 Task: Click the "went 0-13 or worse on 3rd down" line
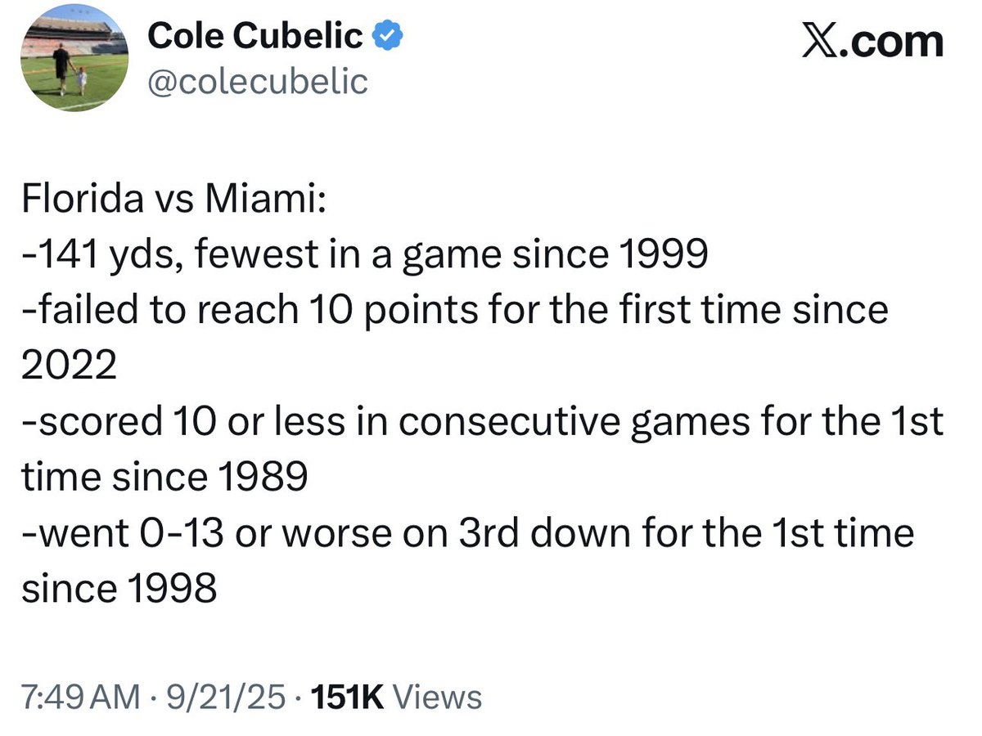tap(467, 533)
